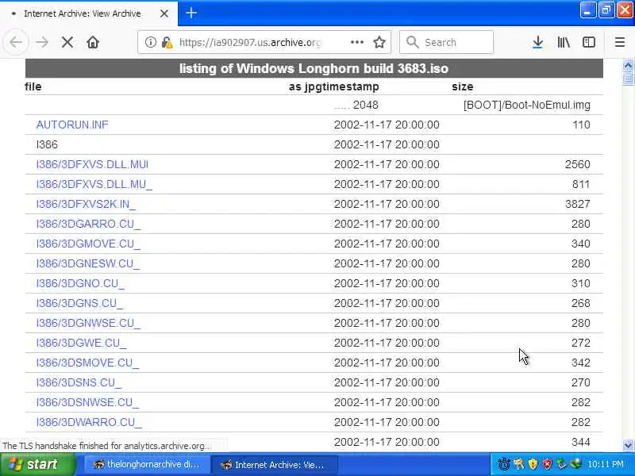Open I386/3DFXVS2K.IN_ link
This screenshot has width=635, height=476.
86,204
